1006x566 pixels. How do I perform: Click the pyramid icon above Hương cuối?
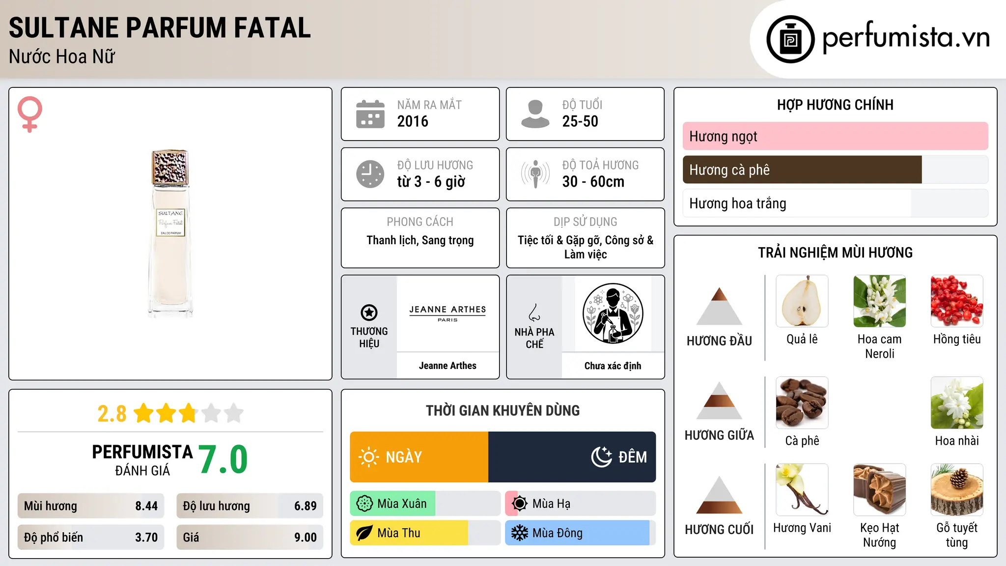[x=719, y=495]
